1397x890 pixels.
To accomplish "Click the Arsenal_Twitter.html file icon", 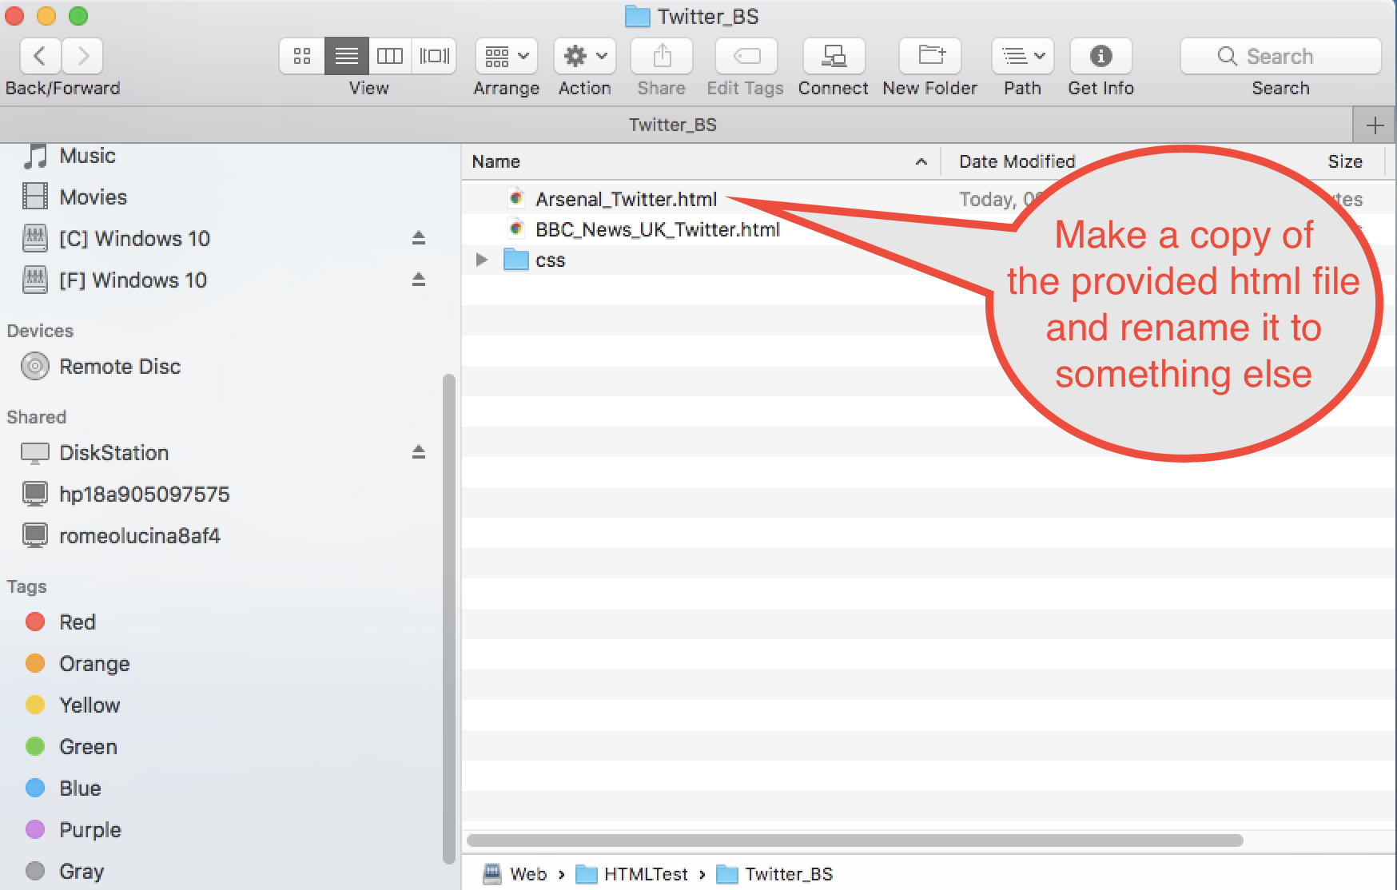I will (516, 198).
